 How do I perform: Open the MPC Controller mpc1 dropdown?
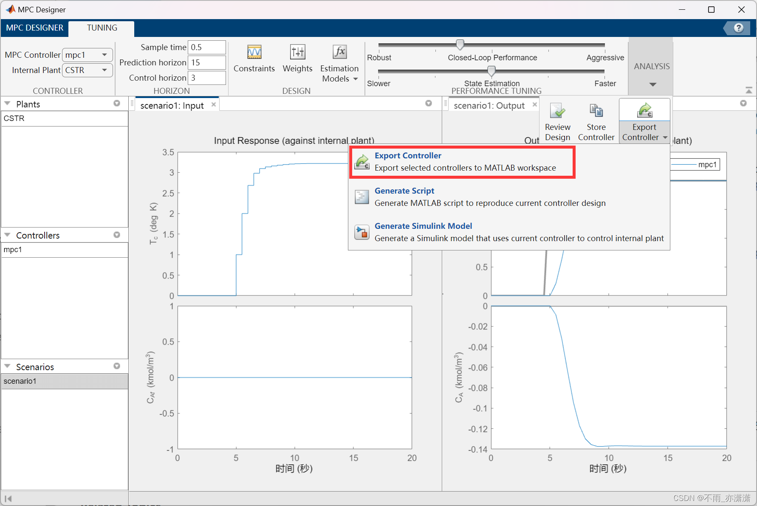87,55
